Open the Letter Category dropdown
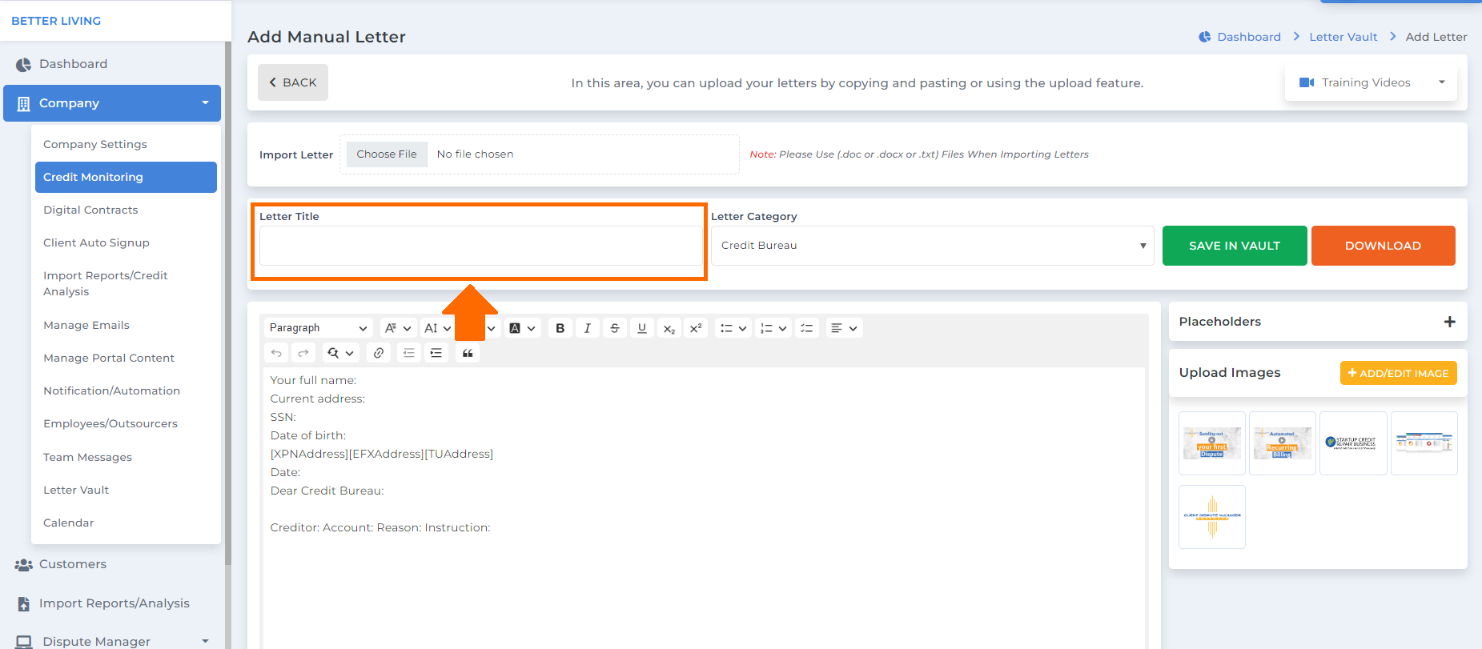1482x649 pixels. 932,246
